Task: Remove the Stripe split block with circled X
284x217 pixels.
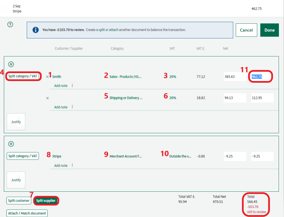Action: pos(11,144)
